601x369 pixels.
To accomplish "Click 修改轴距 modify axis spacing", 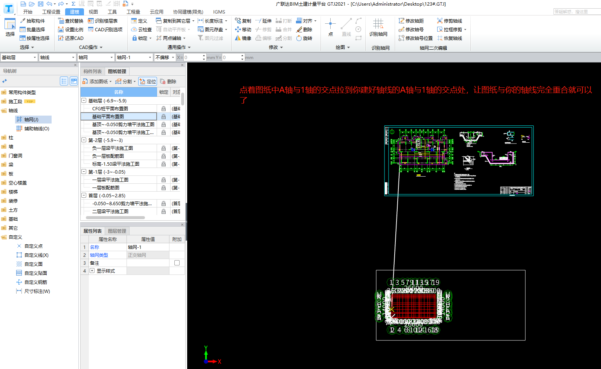I will coord(411,21).
